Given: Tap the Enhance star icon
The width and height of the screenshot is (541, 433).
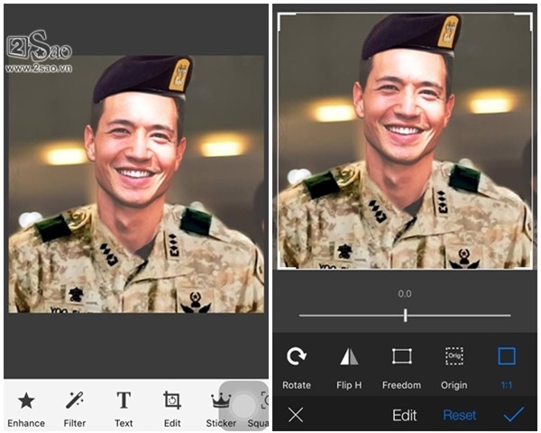Looking at the screenshot, I should [26, 401].
